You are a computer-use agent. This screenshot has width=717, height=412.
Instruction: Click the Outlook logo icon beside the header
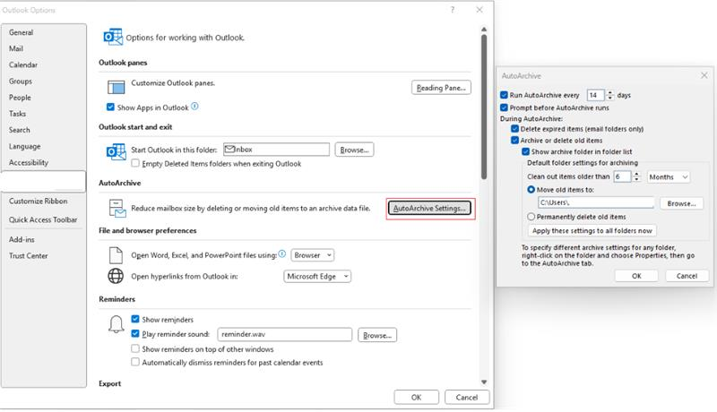(x=113, y=37)
